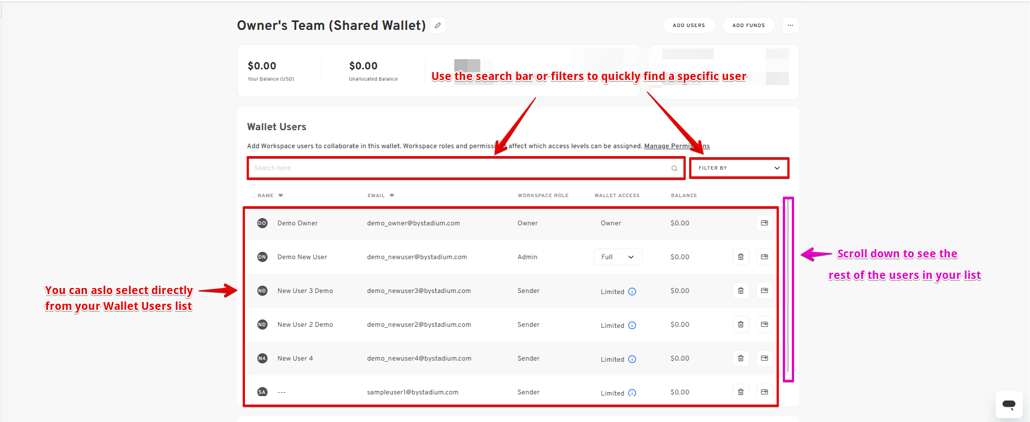1030x422 pixels.
Task: Click the search magnifier icon
Action: tap(674, 168)
